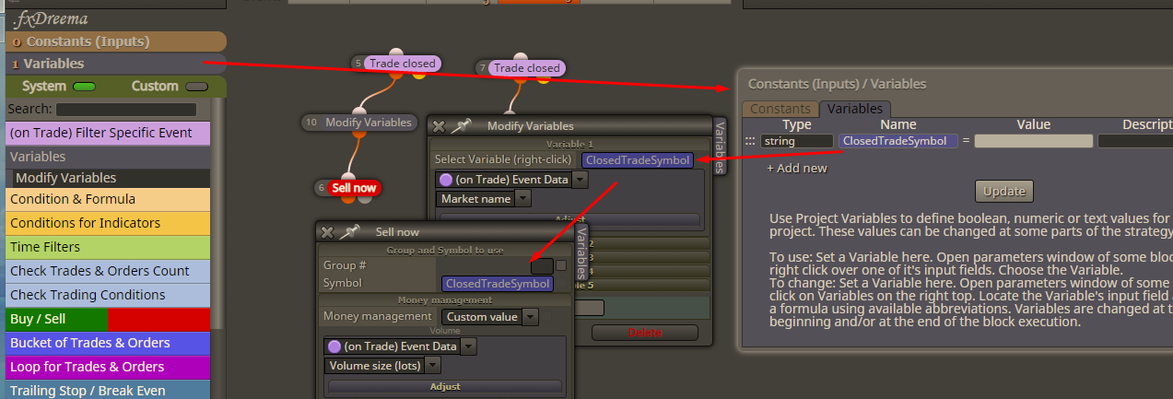
Task: Select the Loop for Trades & Orders category
Action: [108, 367]
